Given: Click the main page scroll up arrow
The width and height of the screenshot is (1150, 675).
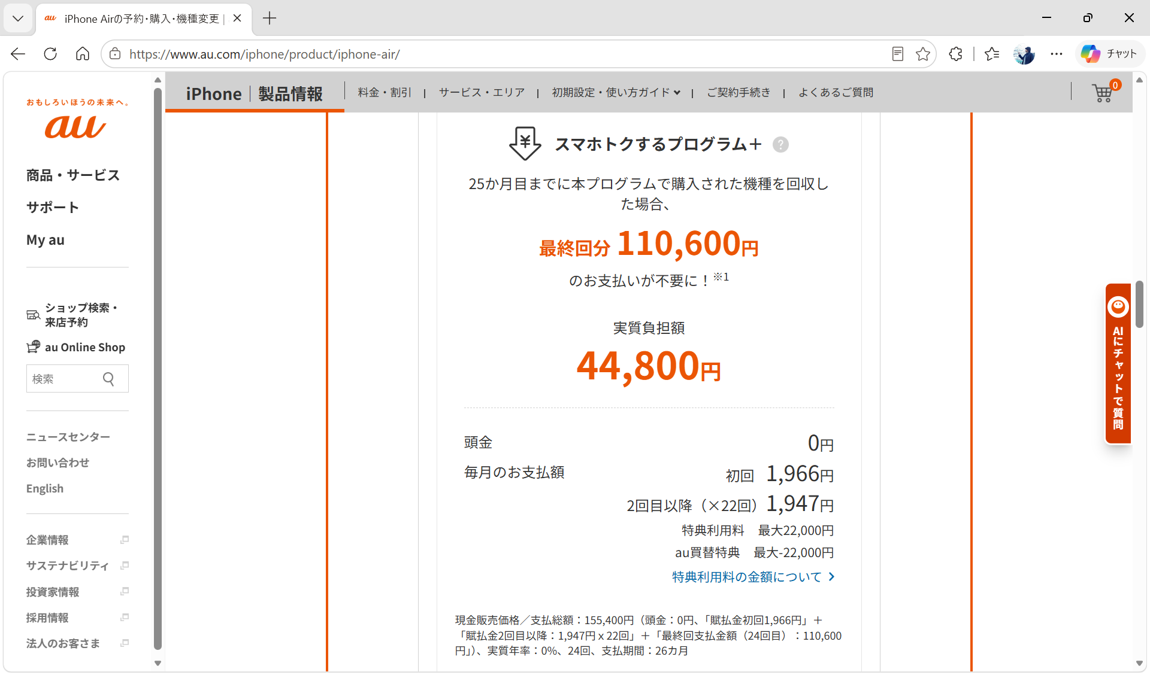Looking at the screenshot, I should pos(1139,80).
